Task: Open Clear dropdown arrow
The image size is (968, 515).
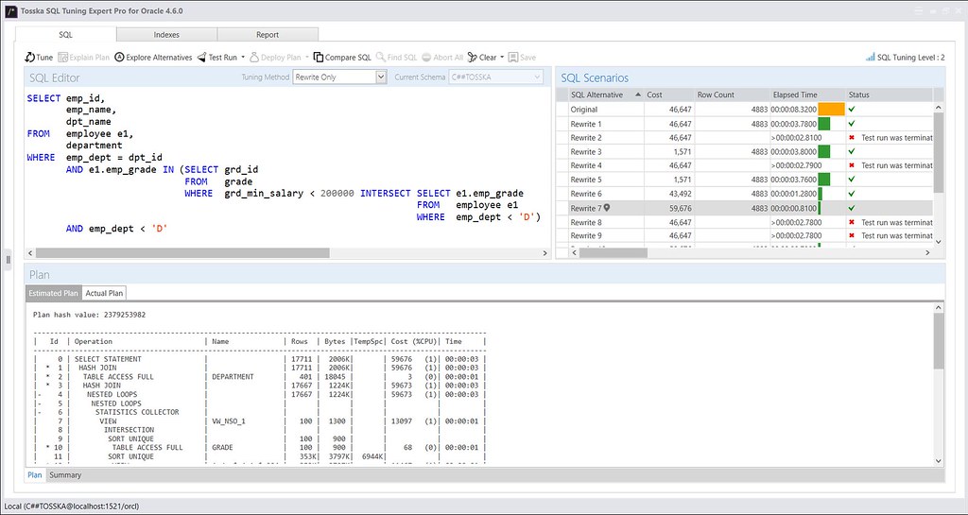Action: 502,58
